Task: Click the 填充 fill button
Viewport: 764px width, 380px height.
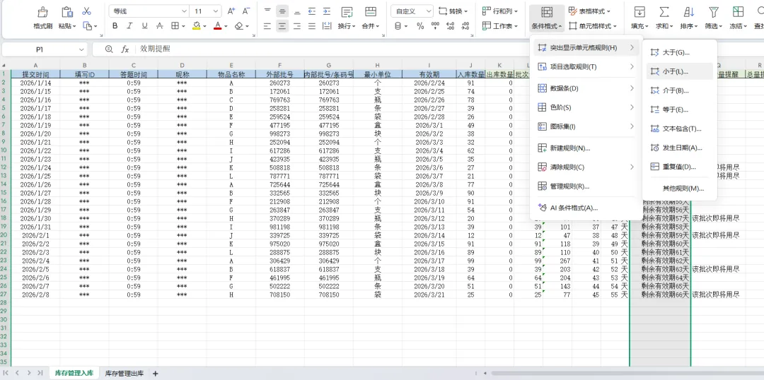Action: (x=639, y=18)
